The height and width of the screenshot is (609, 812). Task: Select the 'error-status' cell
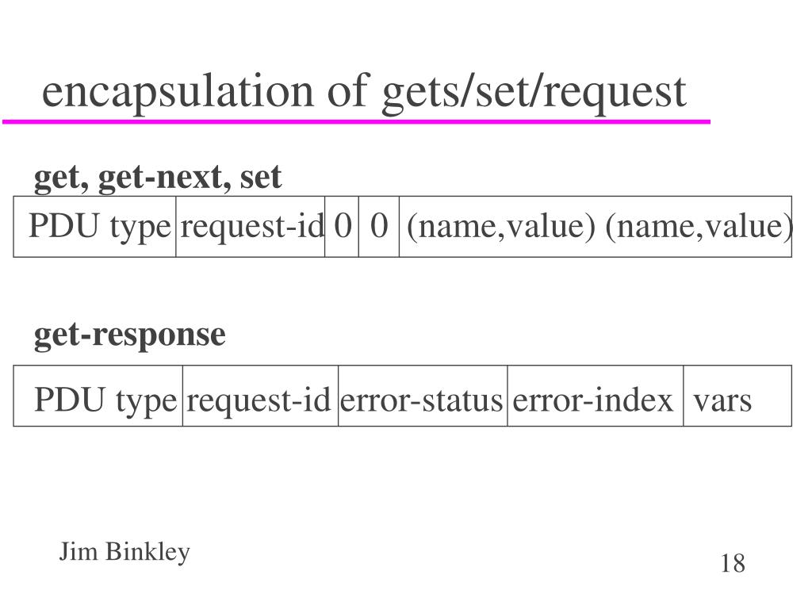tap(423, 396)
